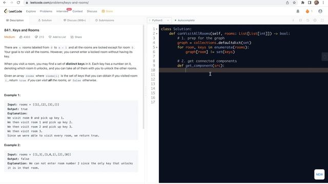This screenshot has width=328, height=184.
Task: Click the text 'Output: true' in Example 1
Action: pos(17,109)
